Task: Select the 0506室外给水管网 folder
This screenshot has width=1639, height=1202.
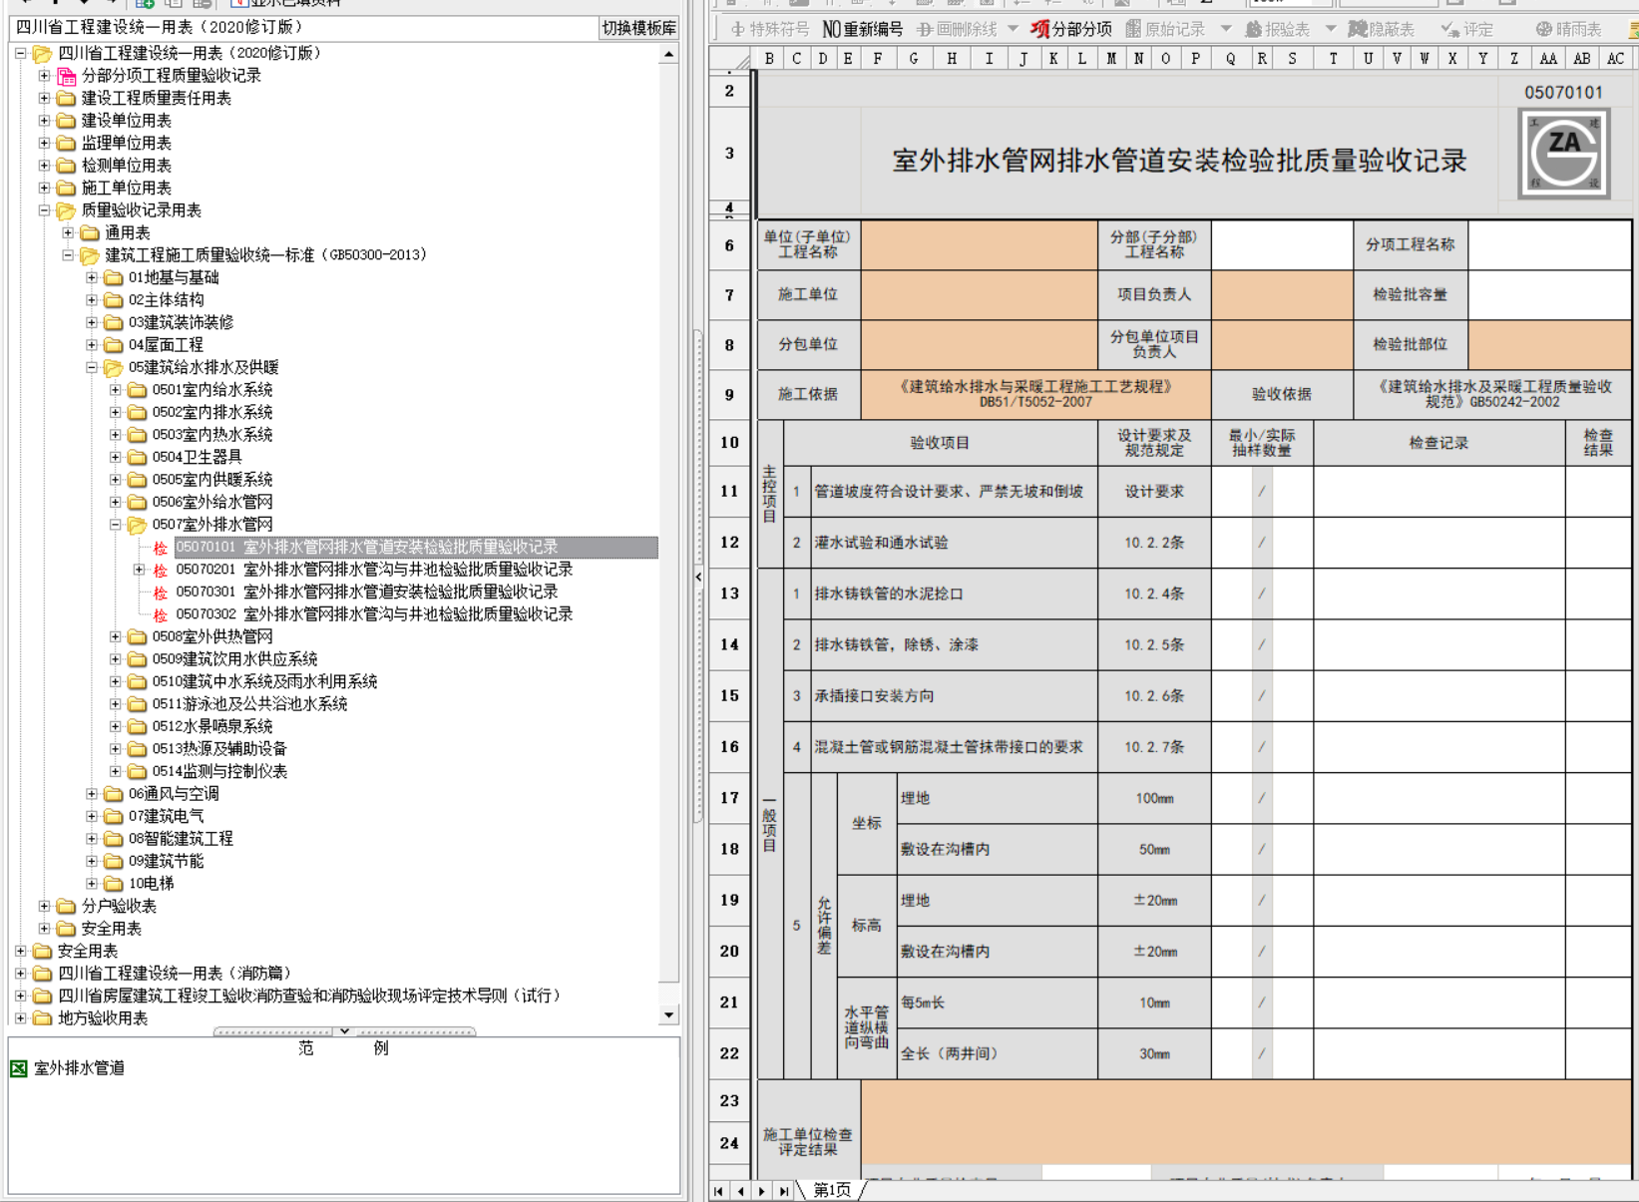Action: click(212, 503)
